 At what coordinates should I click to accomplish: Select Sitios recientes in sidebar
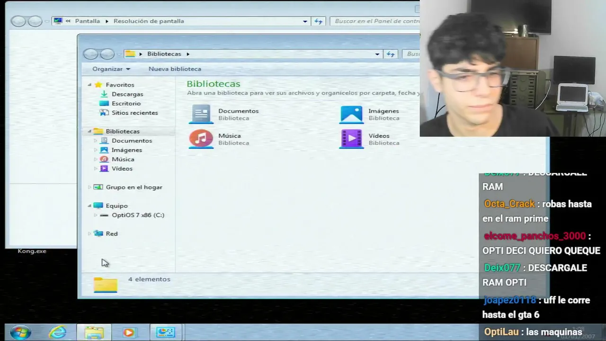pyautogui.click(x=135, y=113)
